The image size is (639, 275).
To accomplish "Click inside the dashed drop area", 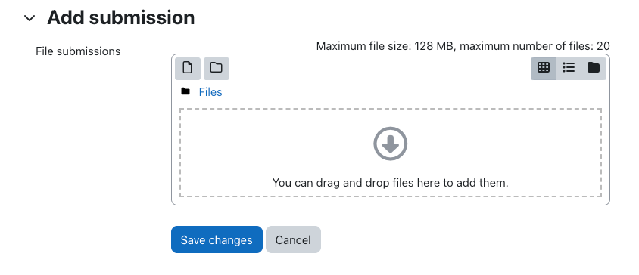I will pyautogui.click(x=391, y=153).
